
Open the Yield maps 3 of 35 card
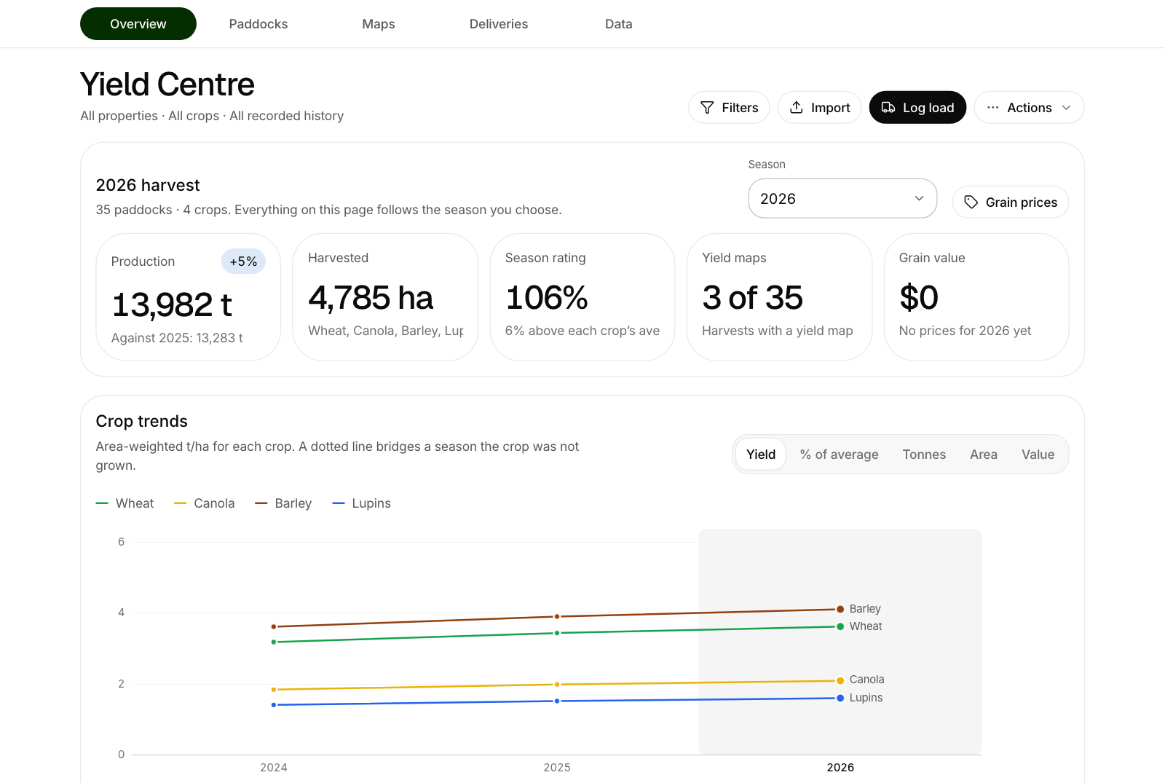pos(779,297)
